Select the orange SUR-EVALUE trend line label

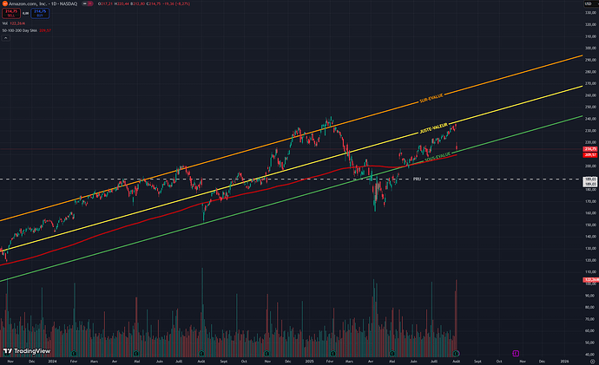(x=431, y=98)
